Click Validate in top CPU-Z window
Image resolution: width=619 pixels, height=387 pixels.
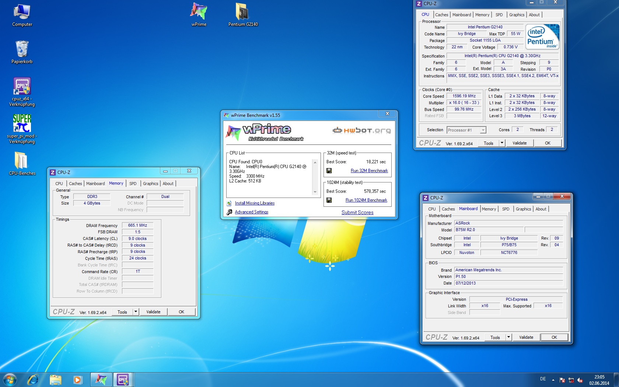click(x=520, y=143)
